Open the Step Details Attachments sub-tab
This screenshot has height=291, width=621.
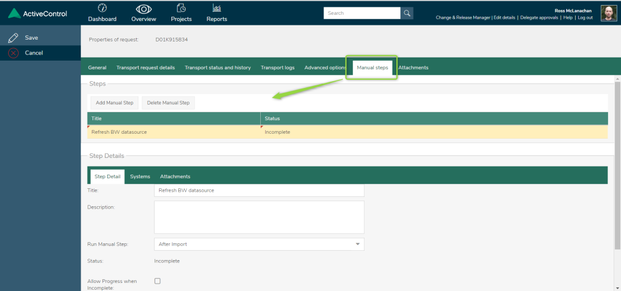tap(175, 176)
